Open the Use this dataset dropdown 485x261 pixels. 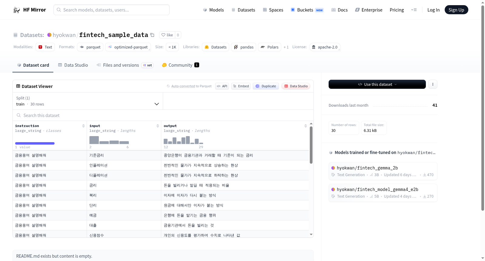coord(377,84)
